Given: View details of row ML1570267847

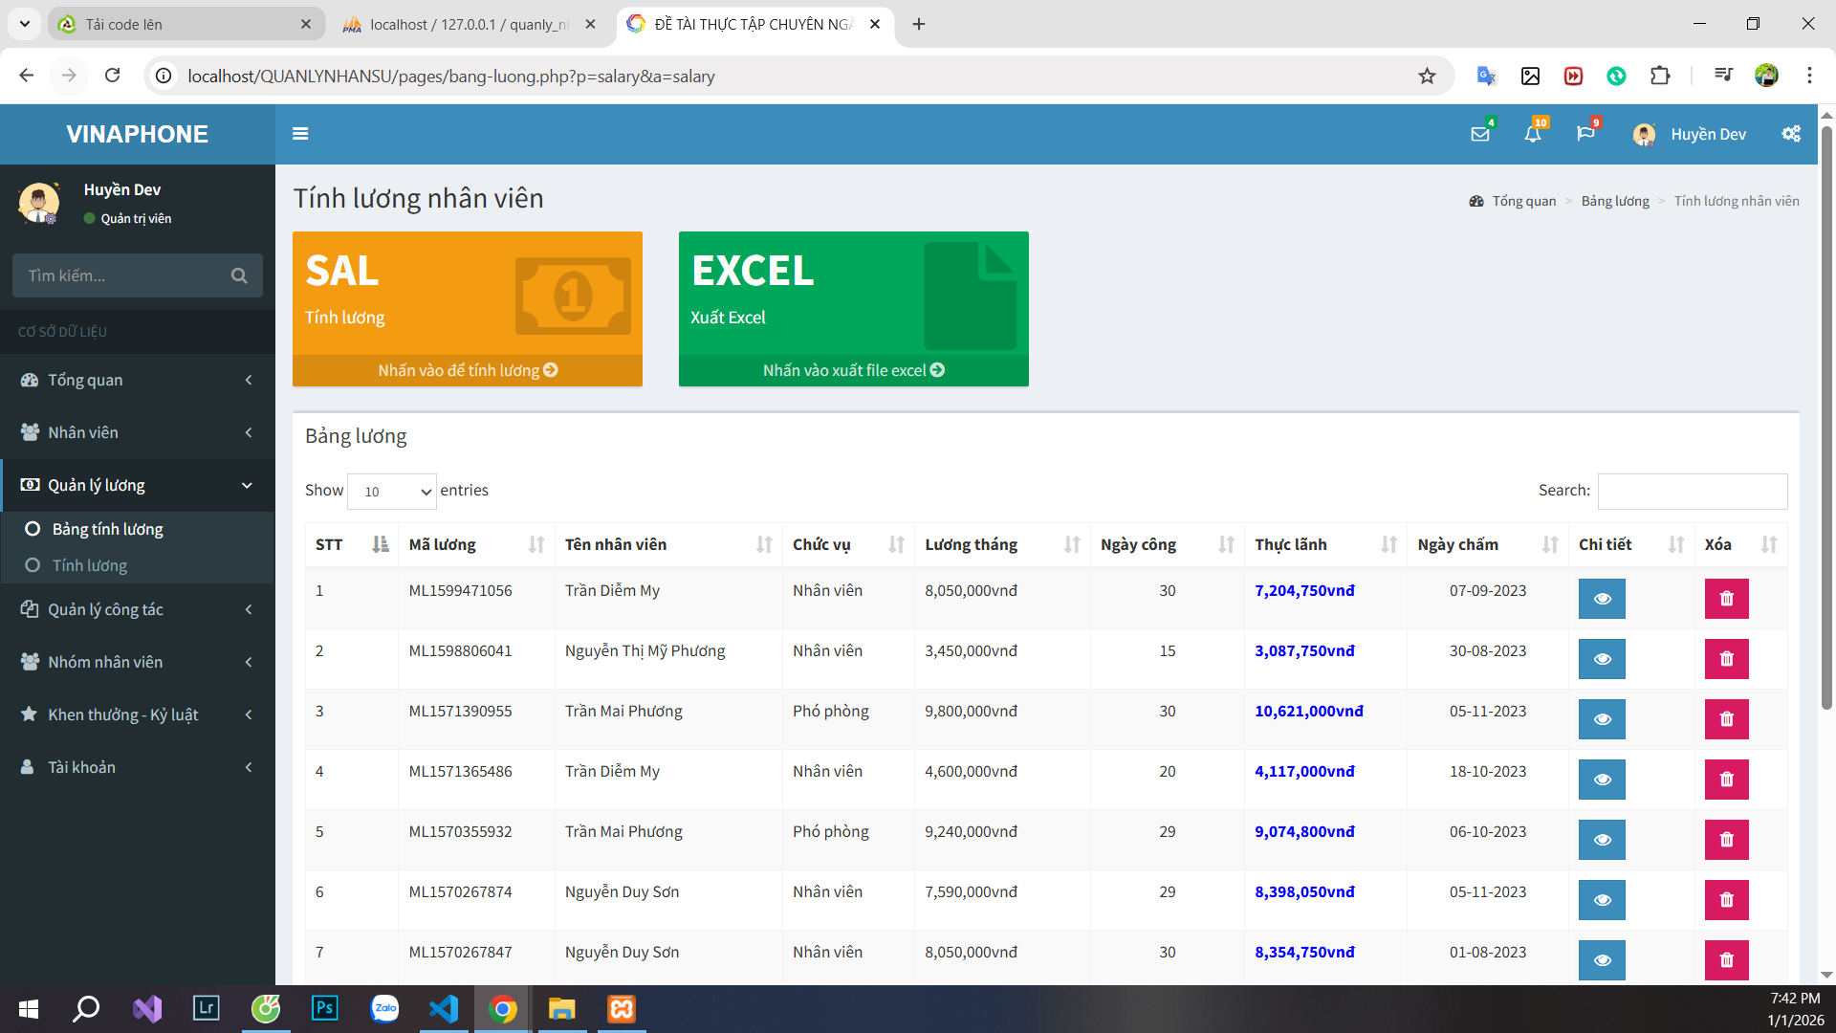Looking at the screenshot, I should point(1602,960).
